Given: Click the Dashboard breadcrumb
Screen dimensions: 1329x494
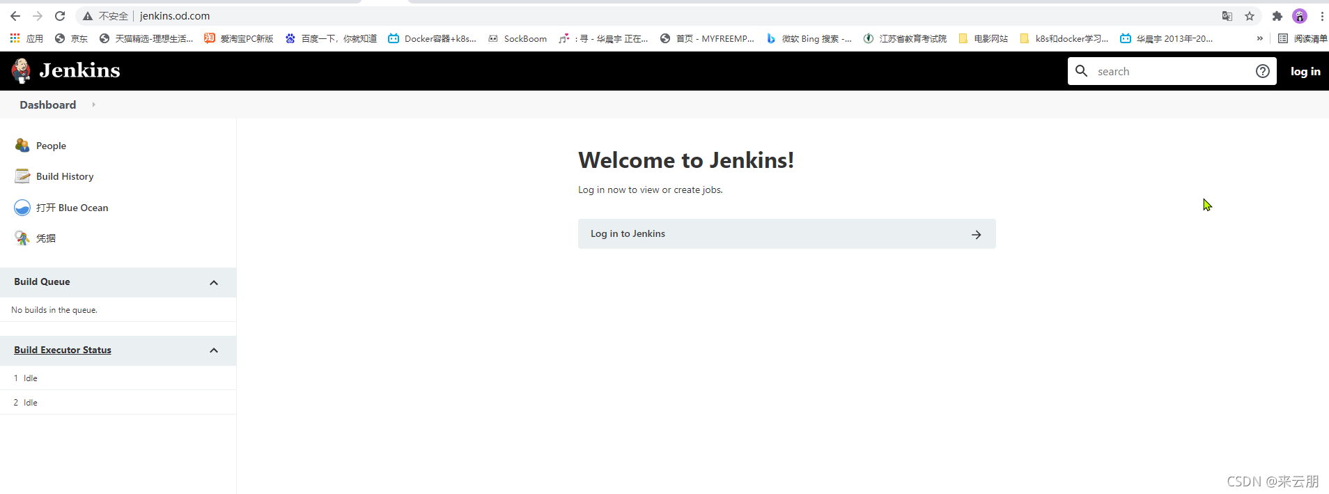Looking at the screenshot, I should (48, 105).
